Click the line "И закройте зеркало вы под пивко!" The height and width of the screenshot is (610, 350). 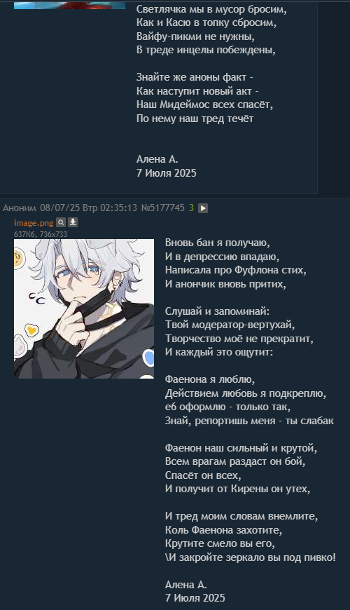251,557
